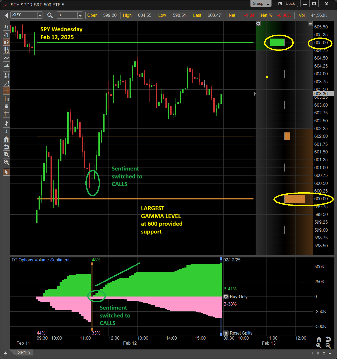Viewport: 337px width, 359px height.
Task: Click the previous tab left arrow at bottom
Action: click(313, 353)
